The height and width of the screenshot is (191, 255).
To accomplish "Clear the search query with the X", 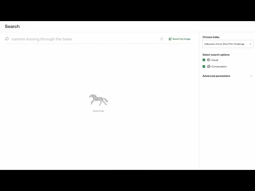I will pos(161,39).
